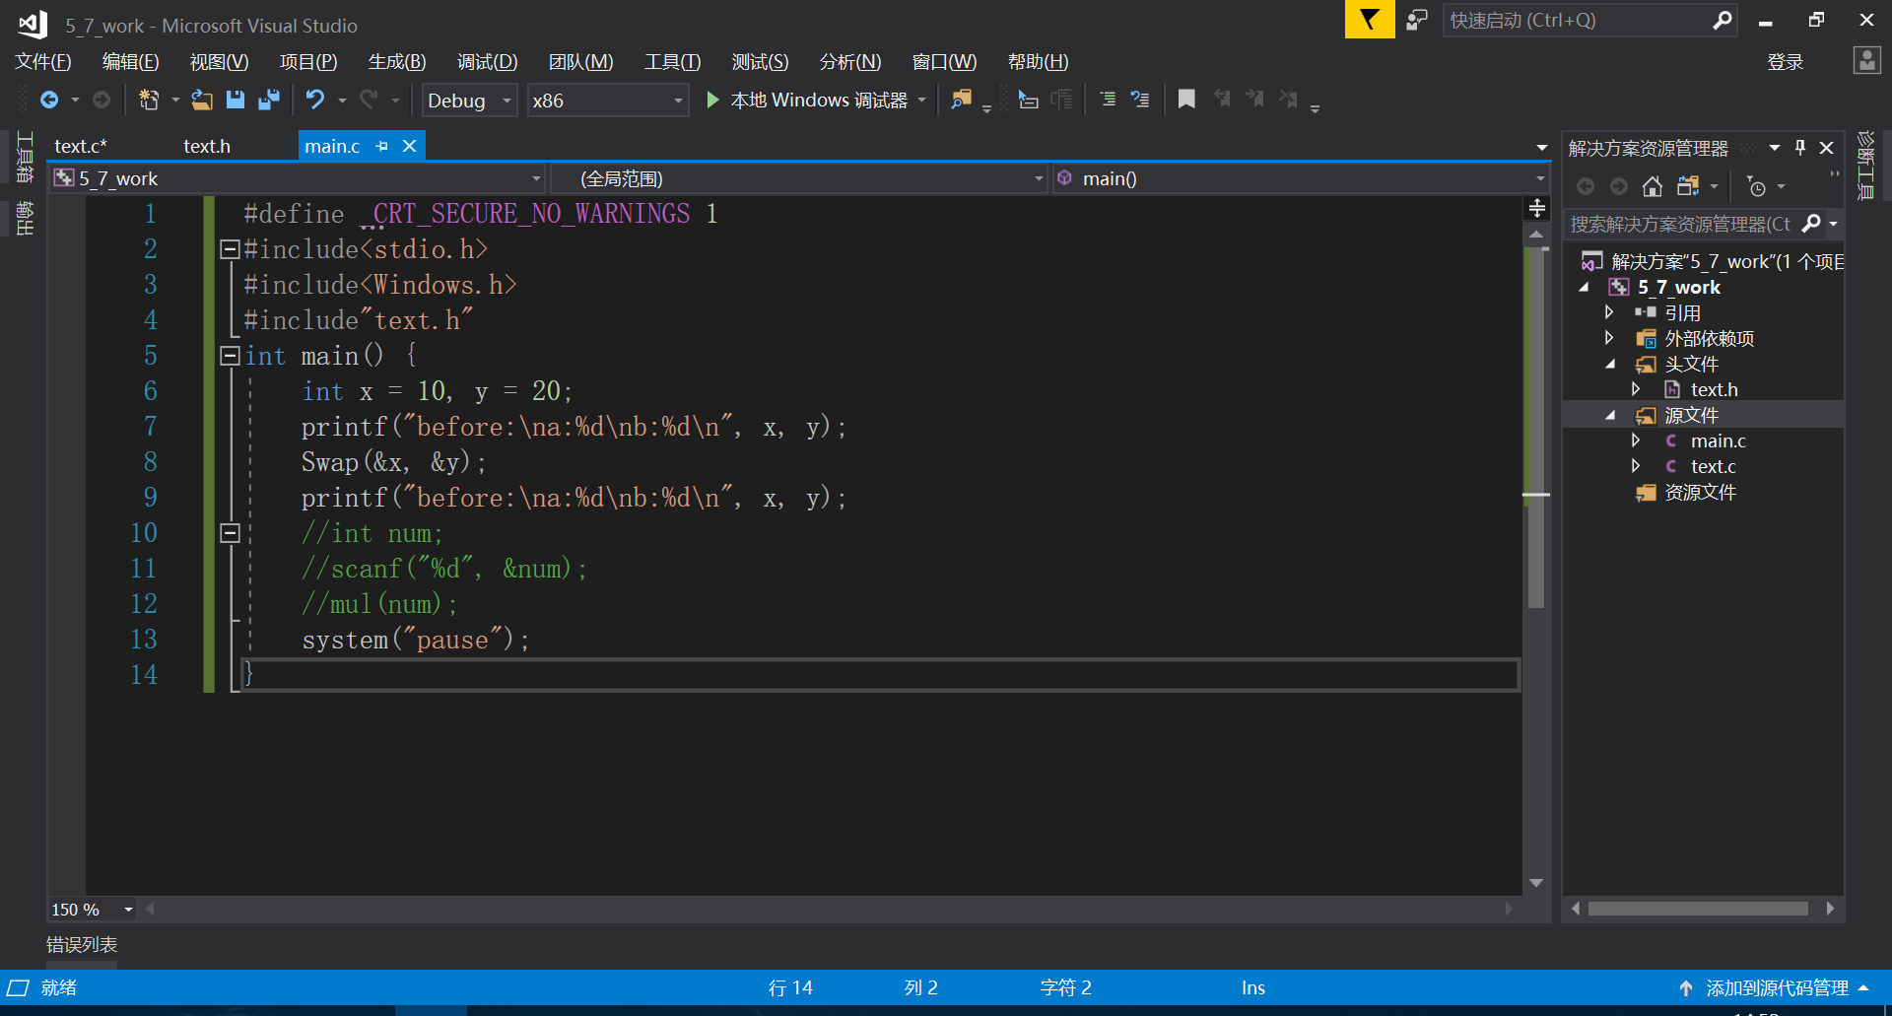Open the 调试(D) menu
This screenshot has height=1016, width=1892.
(487, 61)
